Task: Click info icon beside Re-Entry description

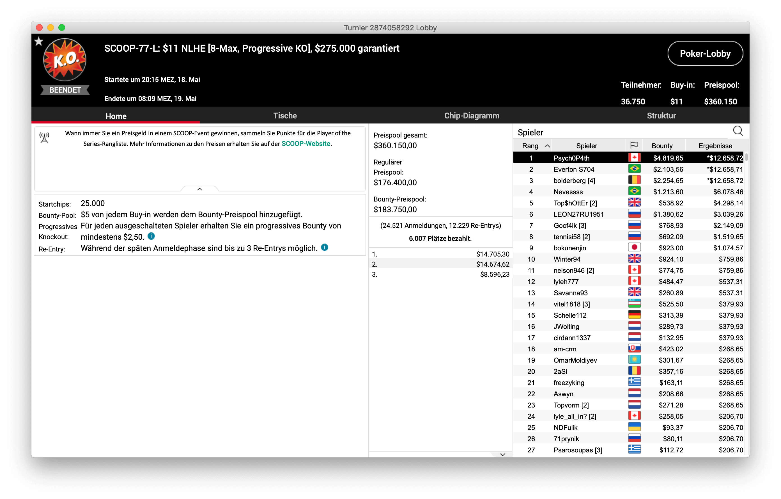Action: click(324, 248)
